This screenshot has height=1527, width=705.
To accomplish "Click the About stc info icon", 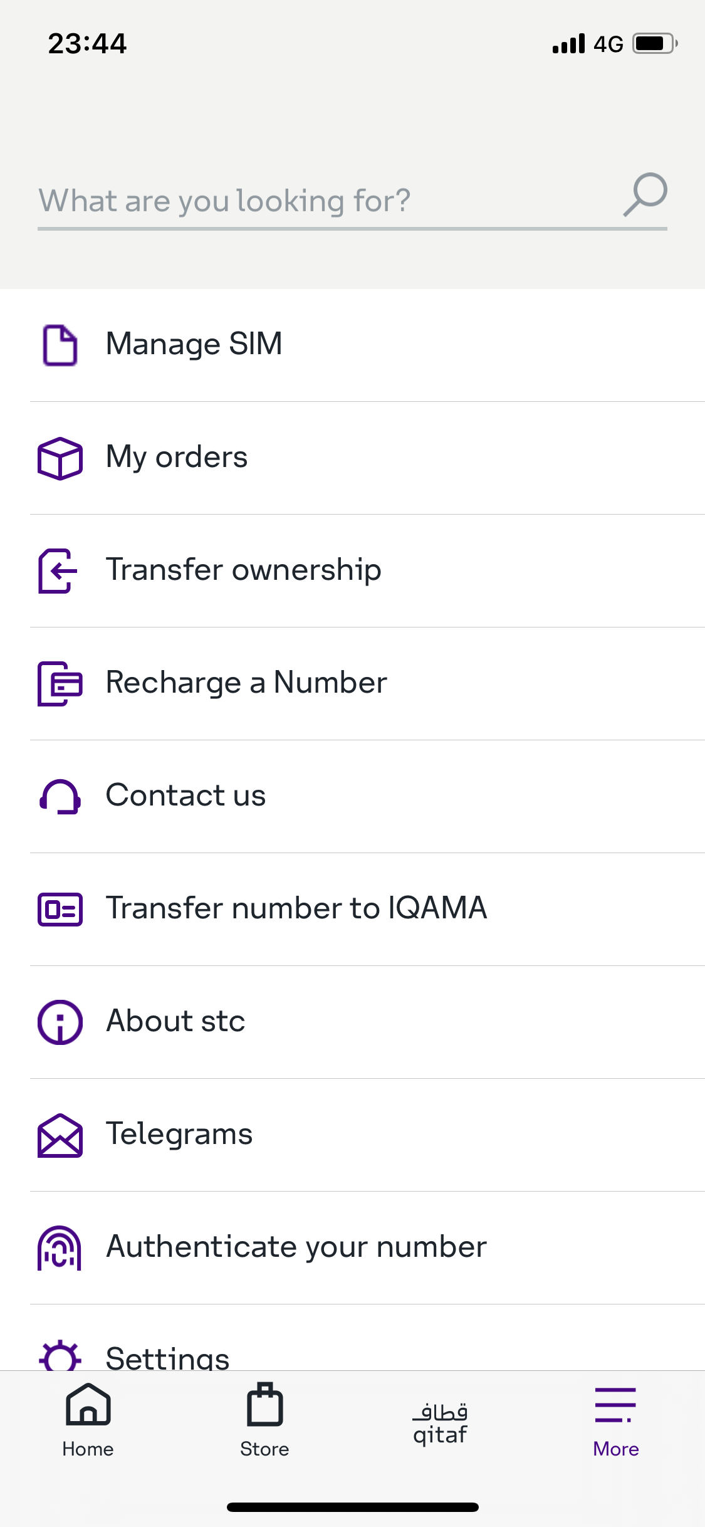I will click(x=60, y=1022).
